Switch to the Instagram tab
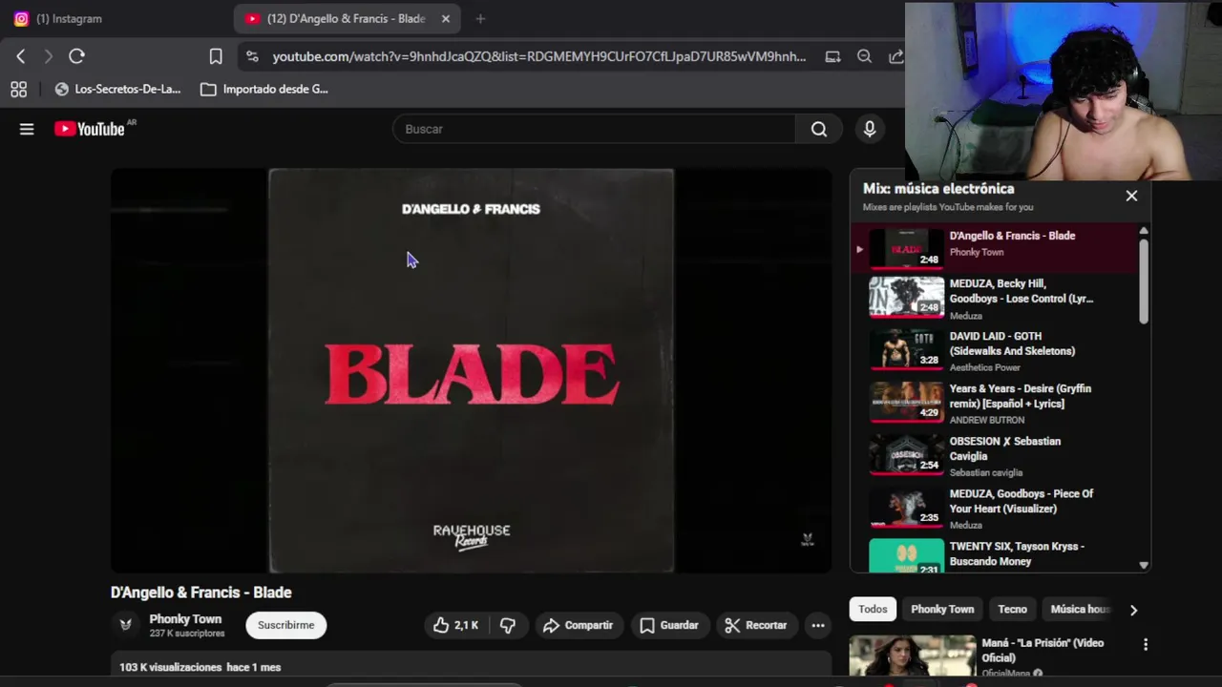1222x687 pixels. (69, 18)
